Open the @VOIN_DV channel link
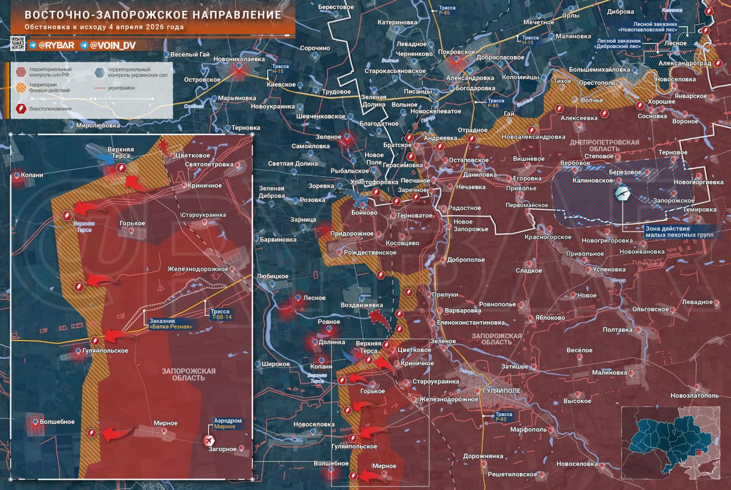The height and width of the screenshot is (490, 731). [114, 45]
